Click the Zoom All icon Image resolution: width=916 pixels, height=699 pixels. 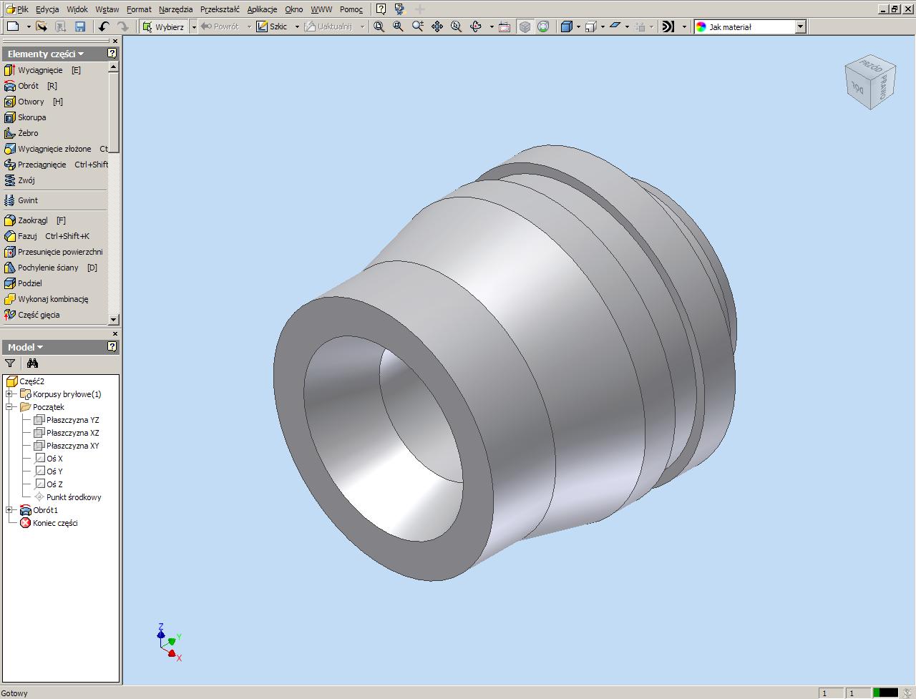click(x=379, y=26)
